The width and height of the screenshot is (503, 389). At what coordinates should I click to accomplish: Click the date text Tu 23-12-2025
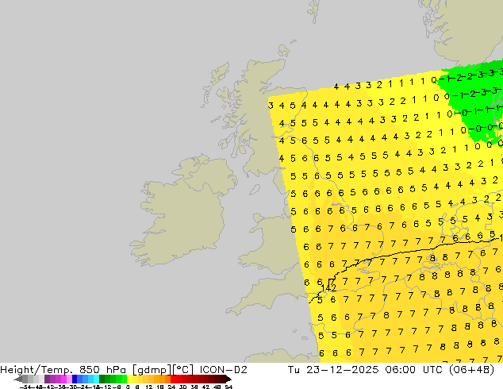click(334, 370)
